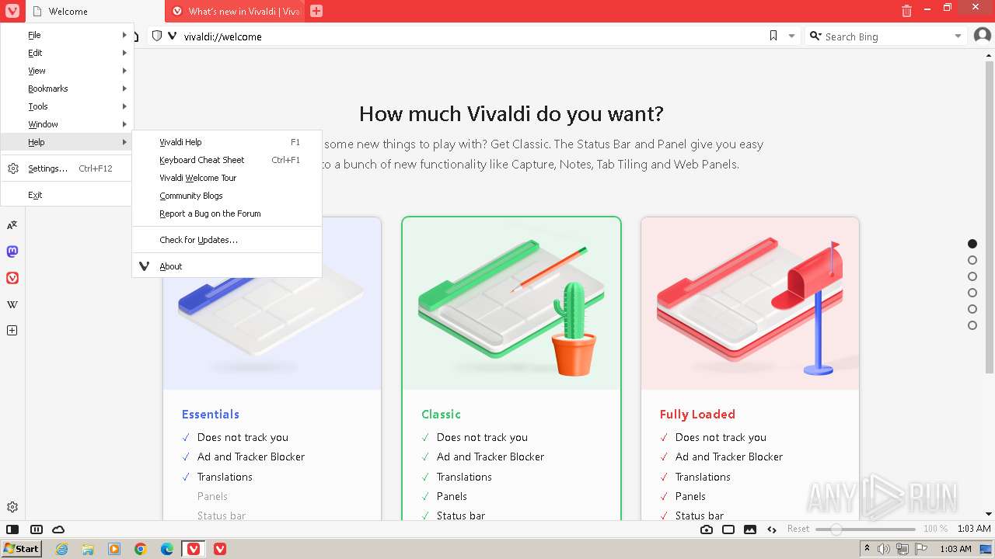Select the first page indicator dot

[972, 244]
